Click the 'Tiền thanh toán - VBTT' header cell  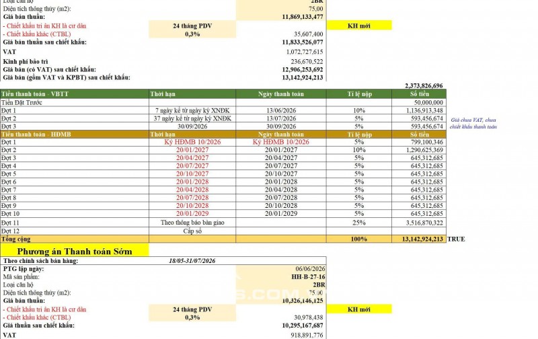75,94
